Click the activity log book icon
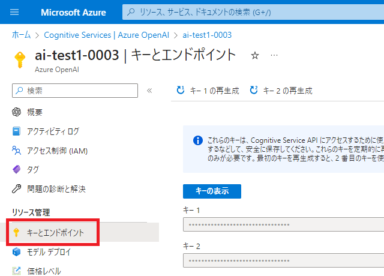This screenshot has width=384, height=276. [16, 131]
